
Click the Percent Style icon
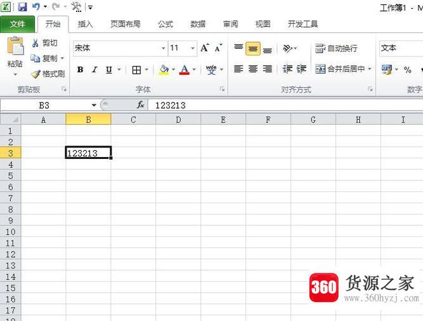(x=407, y=70)
